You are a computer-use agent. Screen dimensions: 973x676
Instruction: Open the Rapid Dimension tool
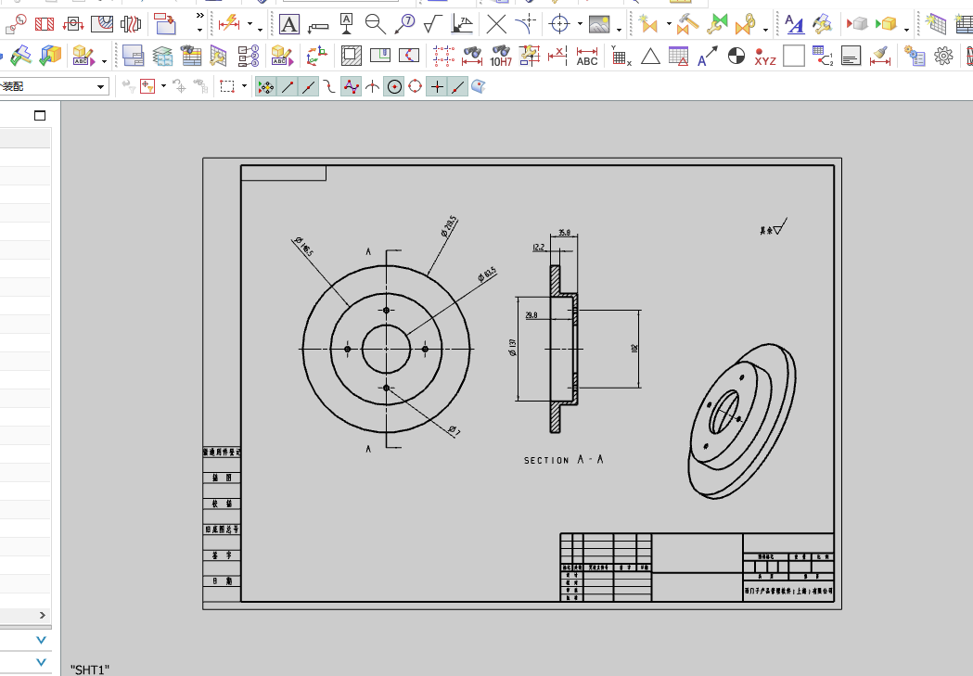coord(229,24)
